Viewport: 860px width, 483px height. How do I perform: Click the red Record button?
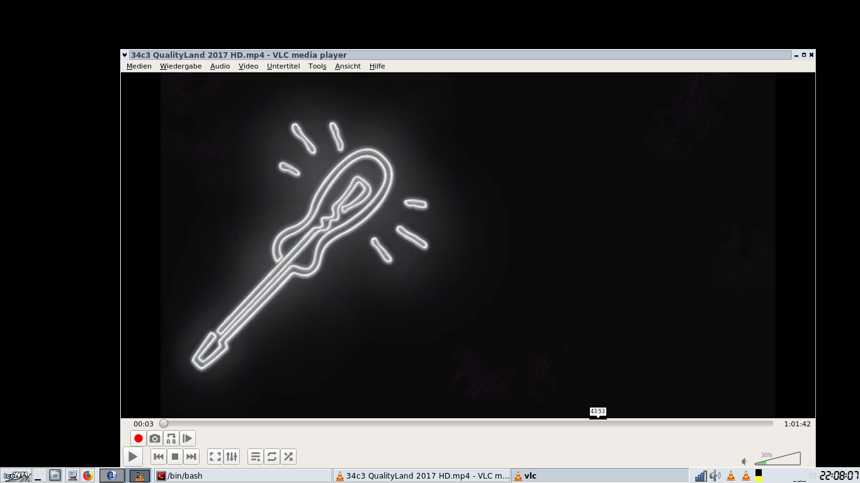pyautogui.click(x=139, y=438)
